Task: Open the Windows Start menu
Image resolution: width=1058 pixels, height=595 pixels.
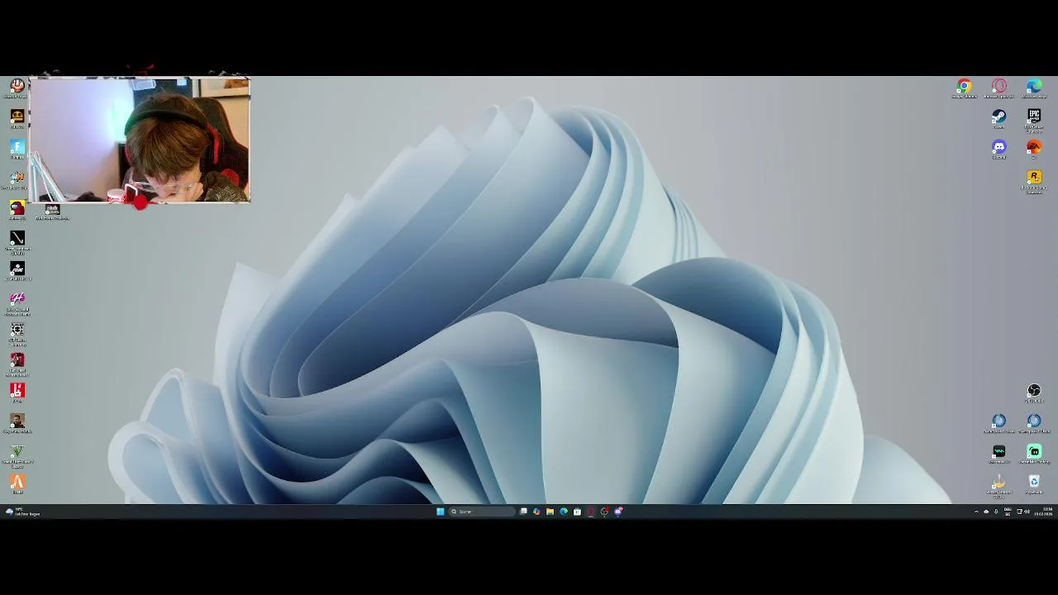Action: 441,512
